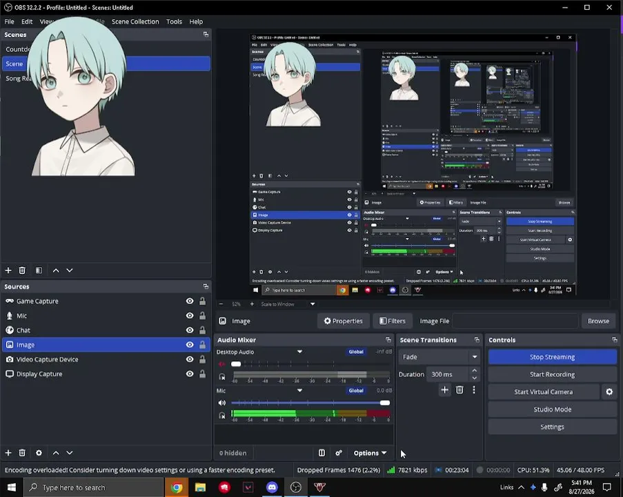Pop out the Scene Transitions dock
The height and width of the screenshot is (497, 623).
point(477,340)
